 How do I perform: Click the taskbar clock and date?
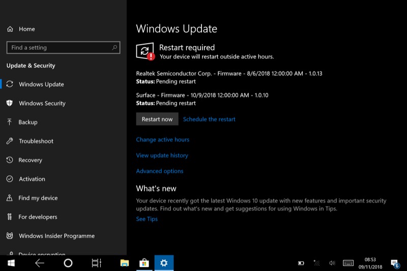click(370, 263)
